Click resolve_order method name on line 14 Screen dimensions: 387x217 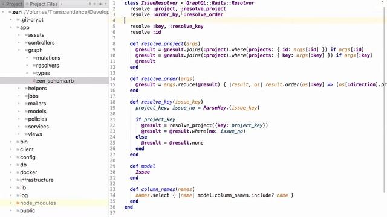coord(160,79)
